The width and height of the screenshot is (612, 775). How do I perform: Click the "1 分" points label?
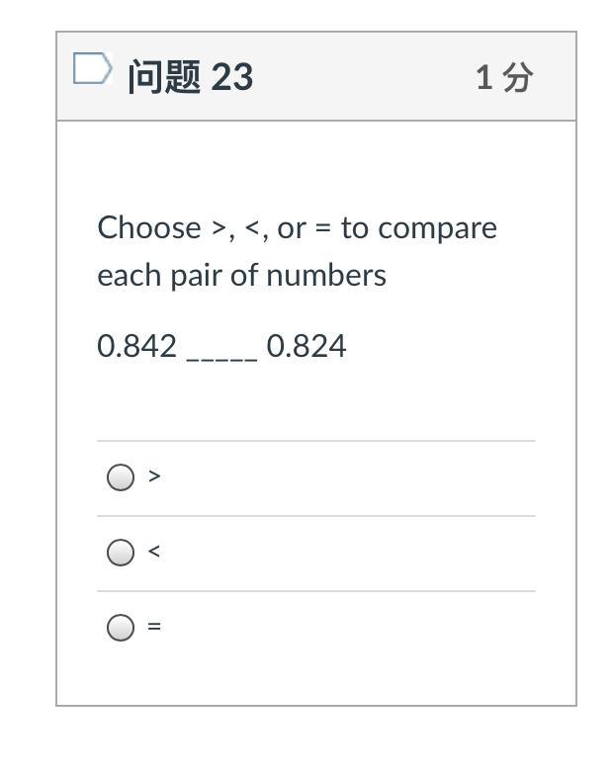click(504, 77)
